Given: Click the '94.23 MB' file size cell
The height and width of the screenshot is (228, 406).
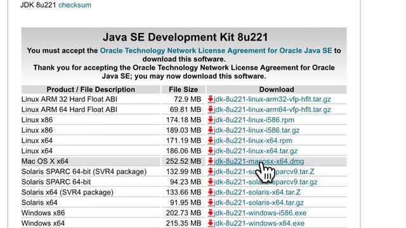Looking at the screenshot, I should [185, 182].
